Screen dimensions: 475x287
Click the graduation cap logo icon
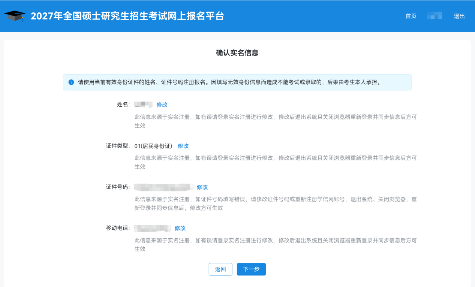click(15, 16)
